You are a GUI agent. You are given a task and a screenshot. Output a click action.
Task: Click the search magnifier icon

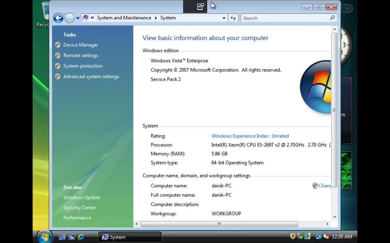[332, 18]
